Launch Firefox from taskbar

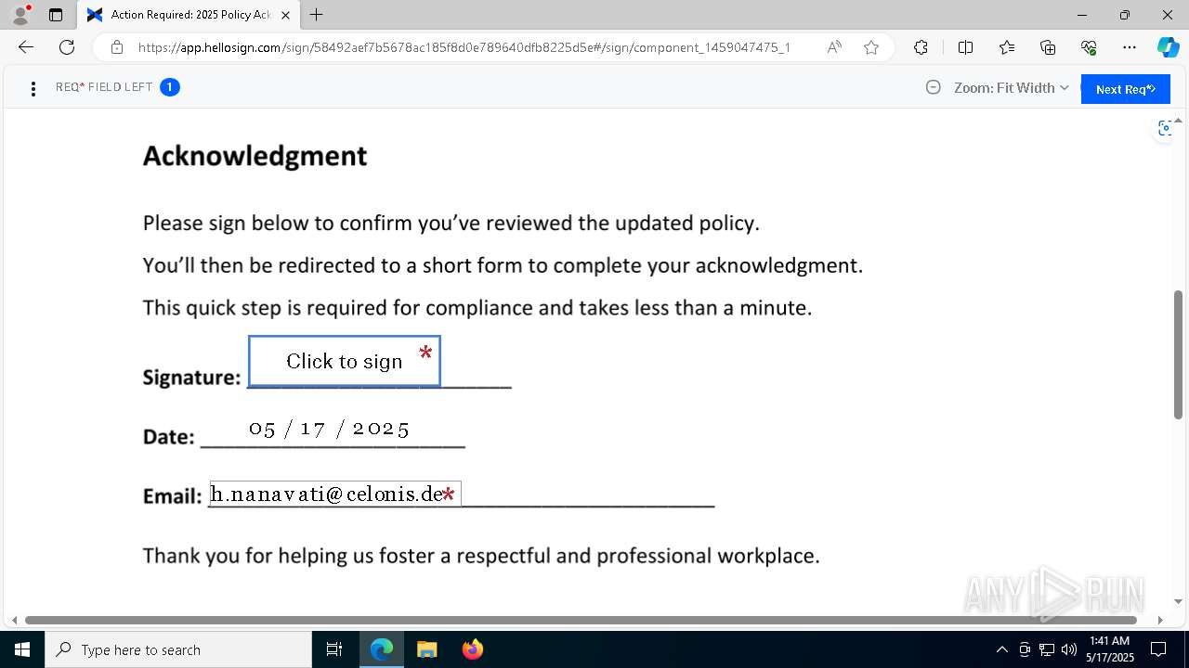coord(472,649)
